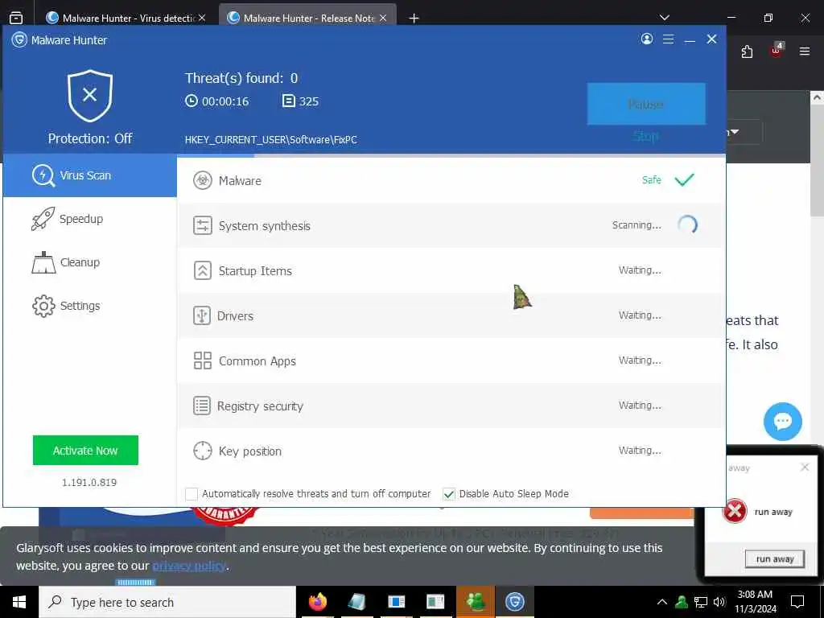This screenshot has width=824, height=618.
Task: Click the elapsed time 00:00:16
Action: point(225,101)
